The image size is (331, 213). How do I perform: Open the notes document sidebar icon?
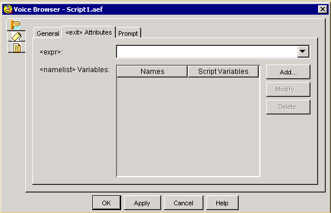[16, 48]
